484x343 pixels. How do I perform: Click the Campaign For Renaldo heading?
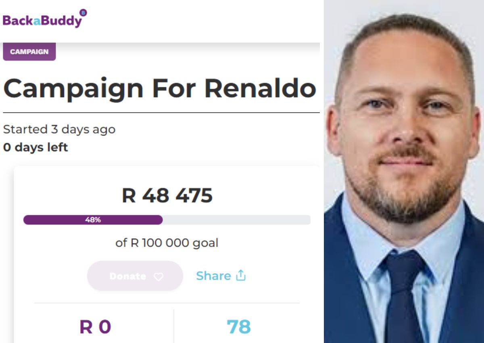point(160,88)
